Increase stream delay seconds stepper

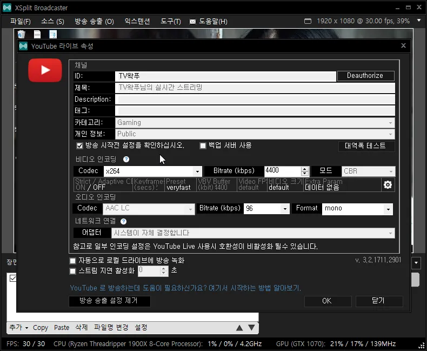click(164, 269)
